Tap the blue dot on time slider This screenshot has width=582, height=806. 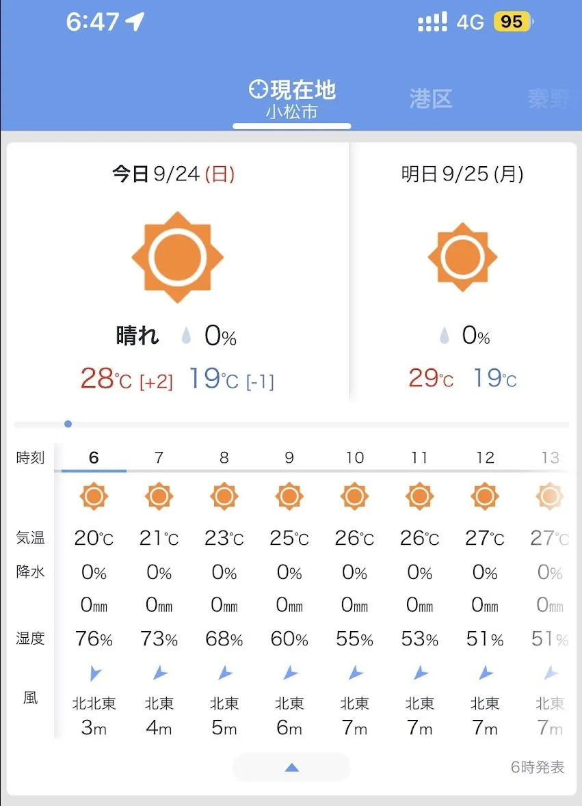tap(68, 424)
